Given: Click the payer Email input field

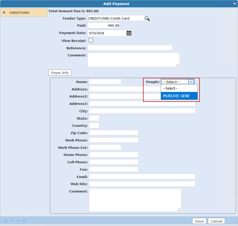Looking at the screenshot, I should point(142,176).
